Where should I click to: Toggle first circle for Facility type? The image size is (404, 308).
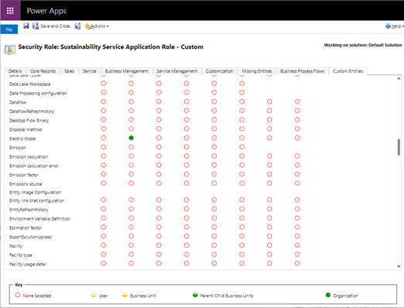tap(104, 255)
